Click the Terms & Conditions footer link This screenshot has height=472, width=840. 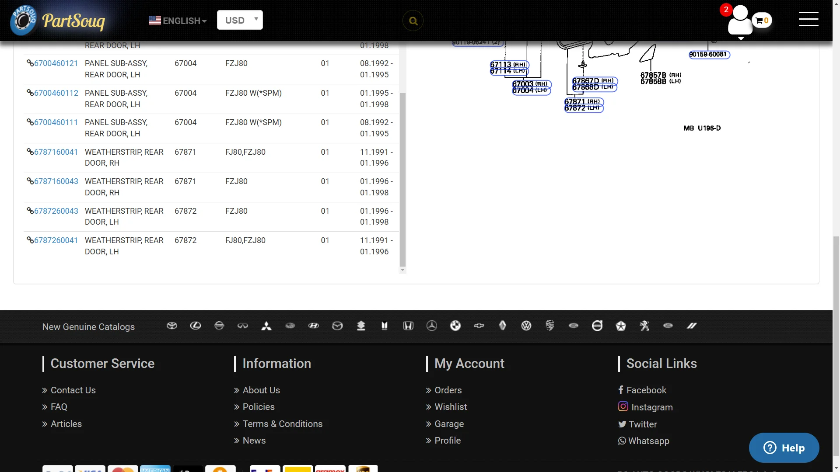click(x=282, y=424)
